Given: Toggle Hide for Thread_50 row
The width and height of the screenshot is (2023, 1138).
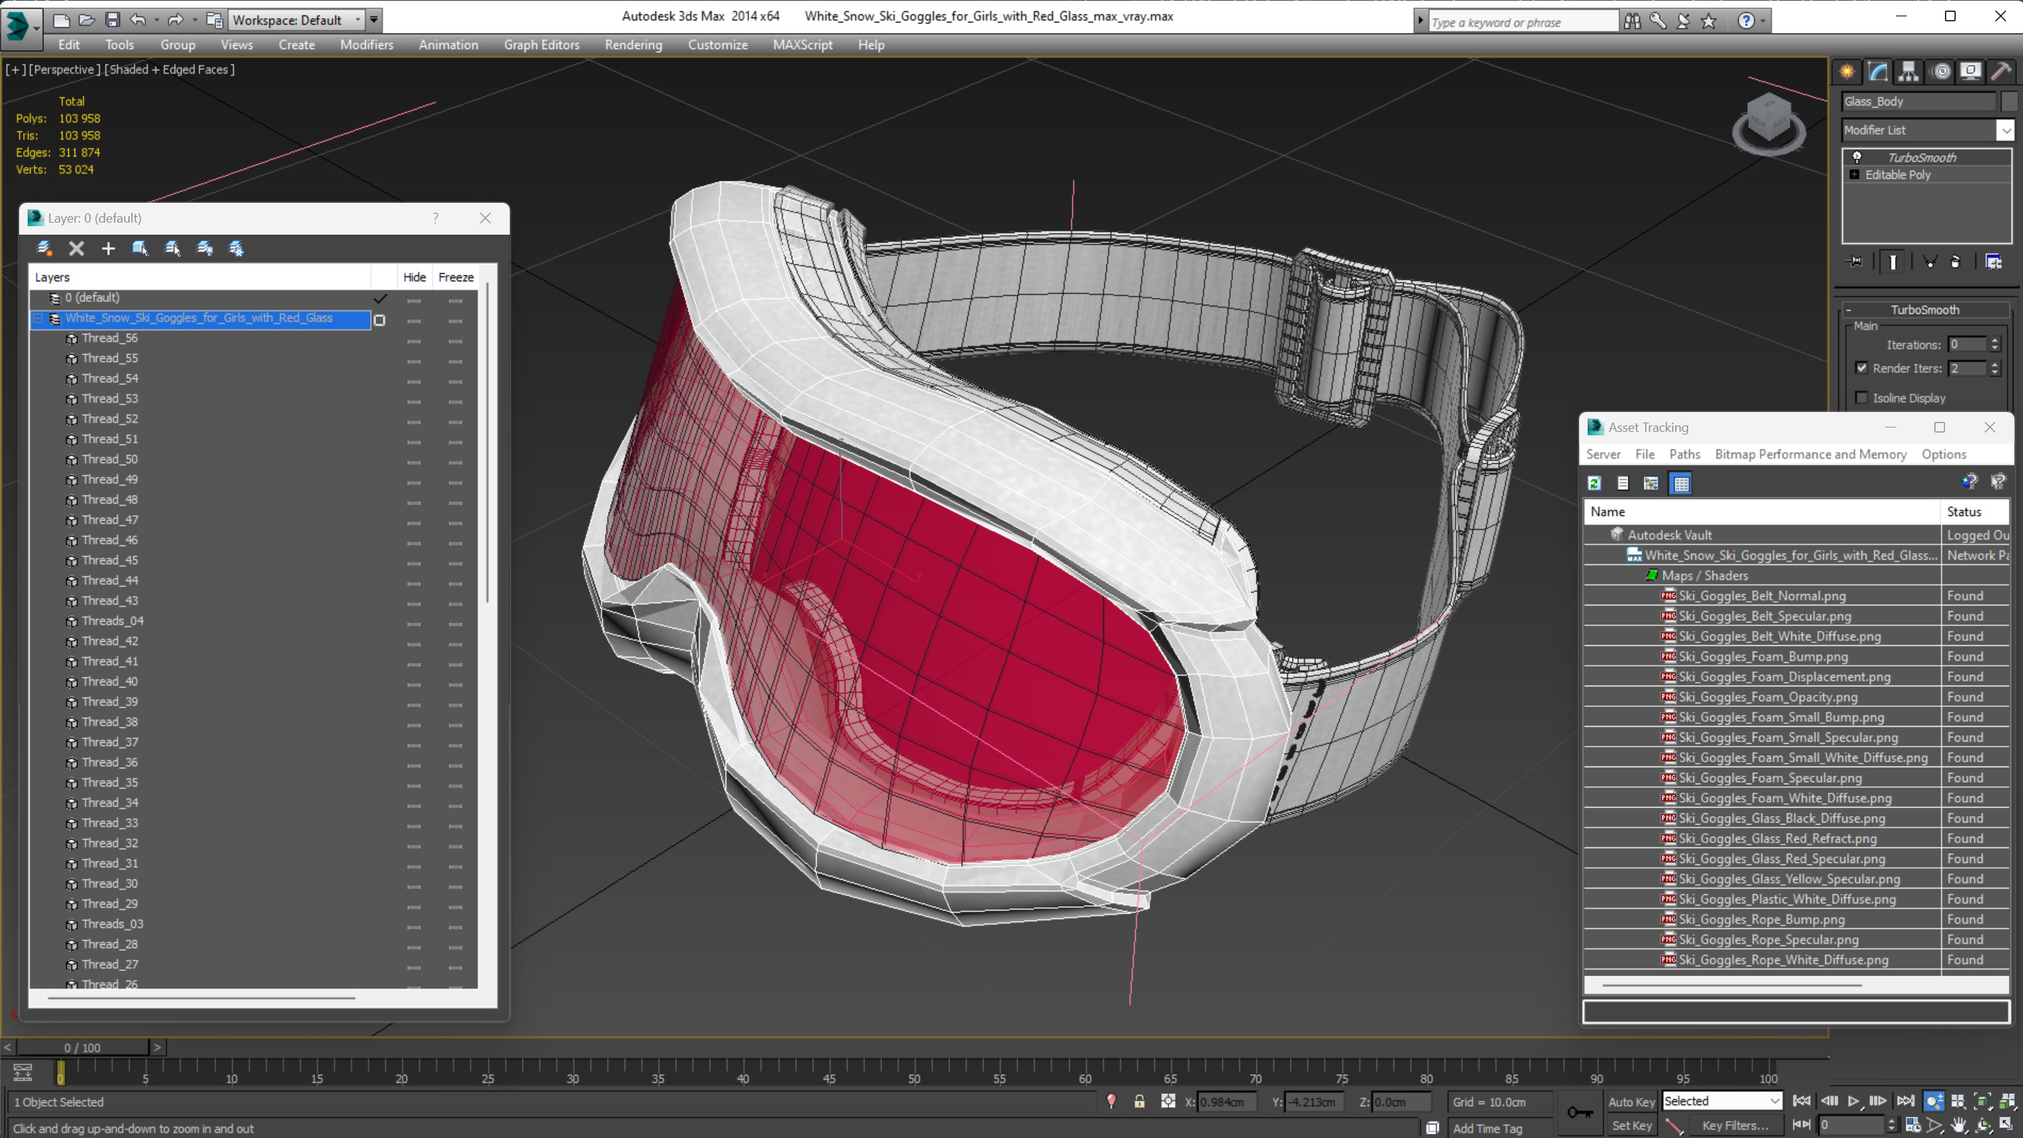Looking at the screenshot, I should click(414, 462).
